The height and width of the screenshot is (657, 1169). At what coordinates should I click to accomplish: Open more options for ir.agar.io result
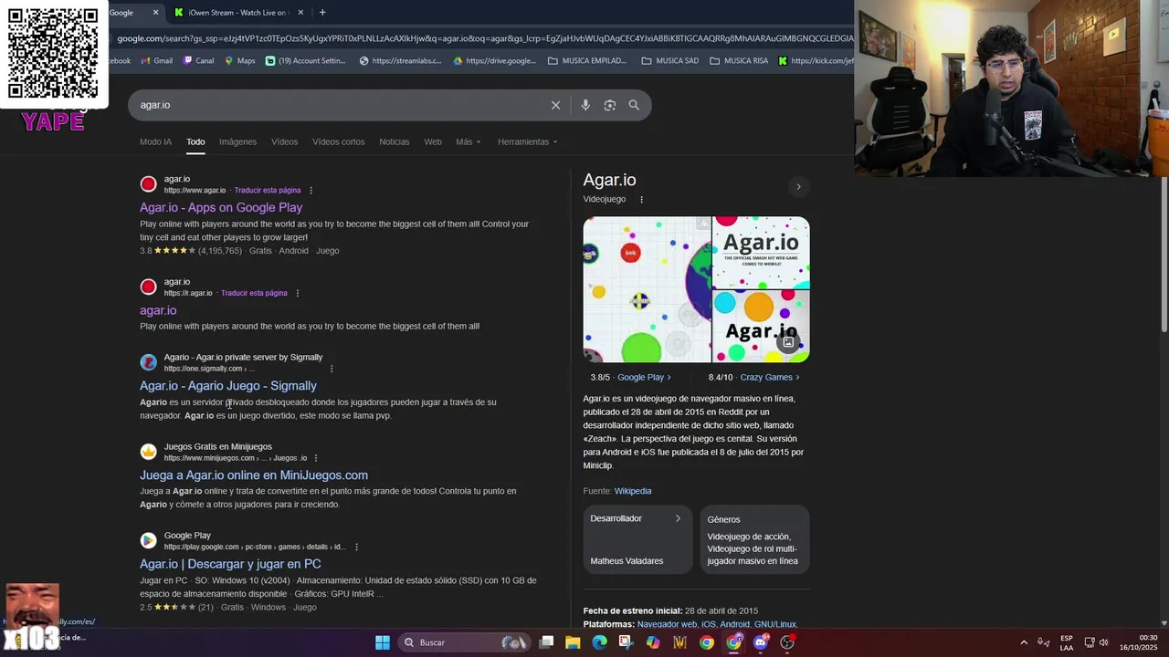[298, 293]
